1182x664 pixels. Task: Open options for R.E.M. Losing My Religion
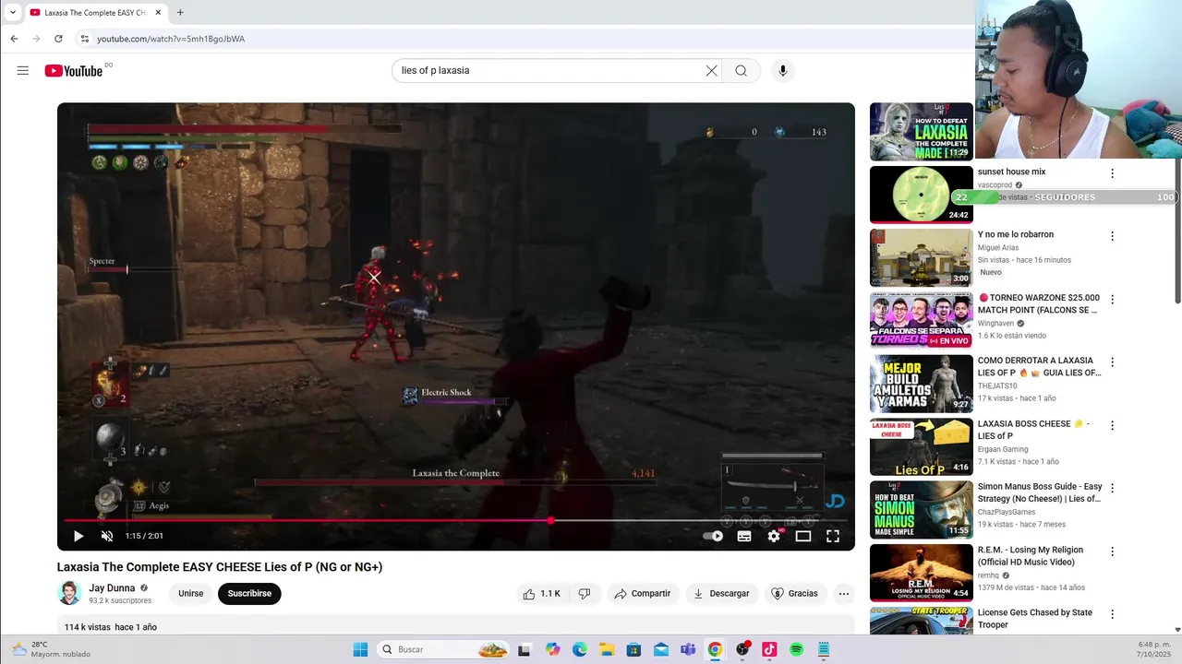(x=1112, y=551)
